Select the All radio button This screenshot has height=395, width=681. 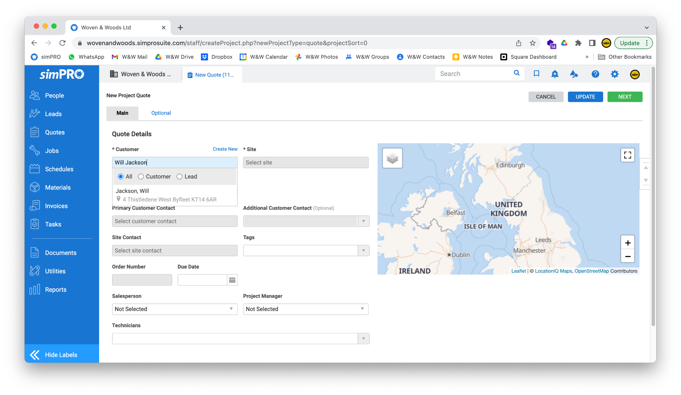pyautogui.click(x=121, y=177)
